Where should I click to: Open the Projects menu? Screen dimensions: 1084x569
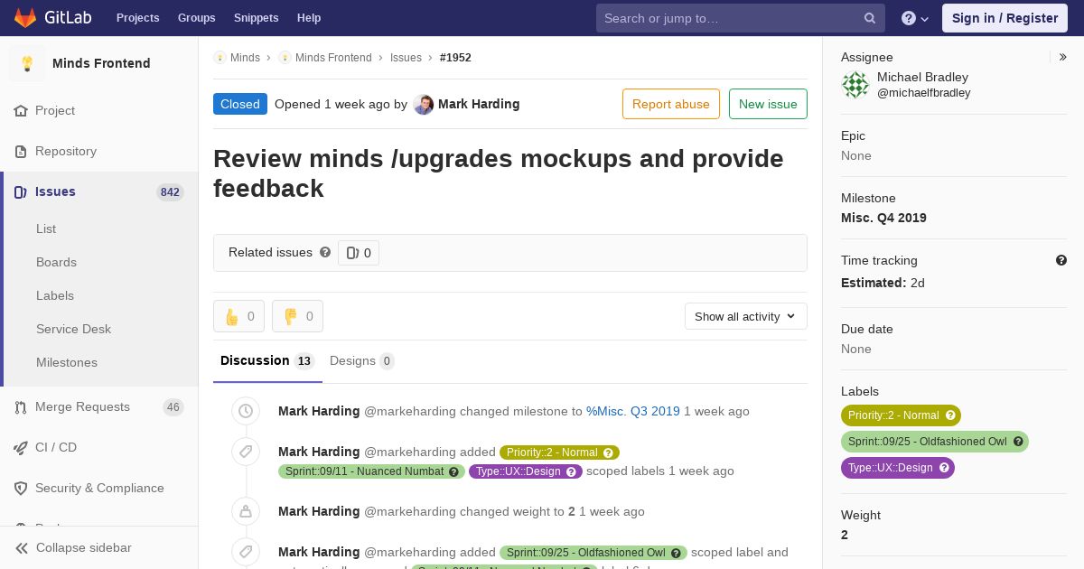[137, 18]
